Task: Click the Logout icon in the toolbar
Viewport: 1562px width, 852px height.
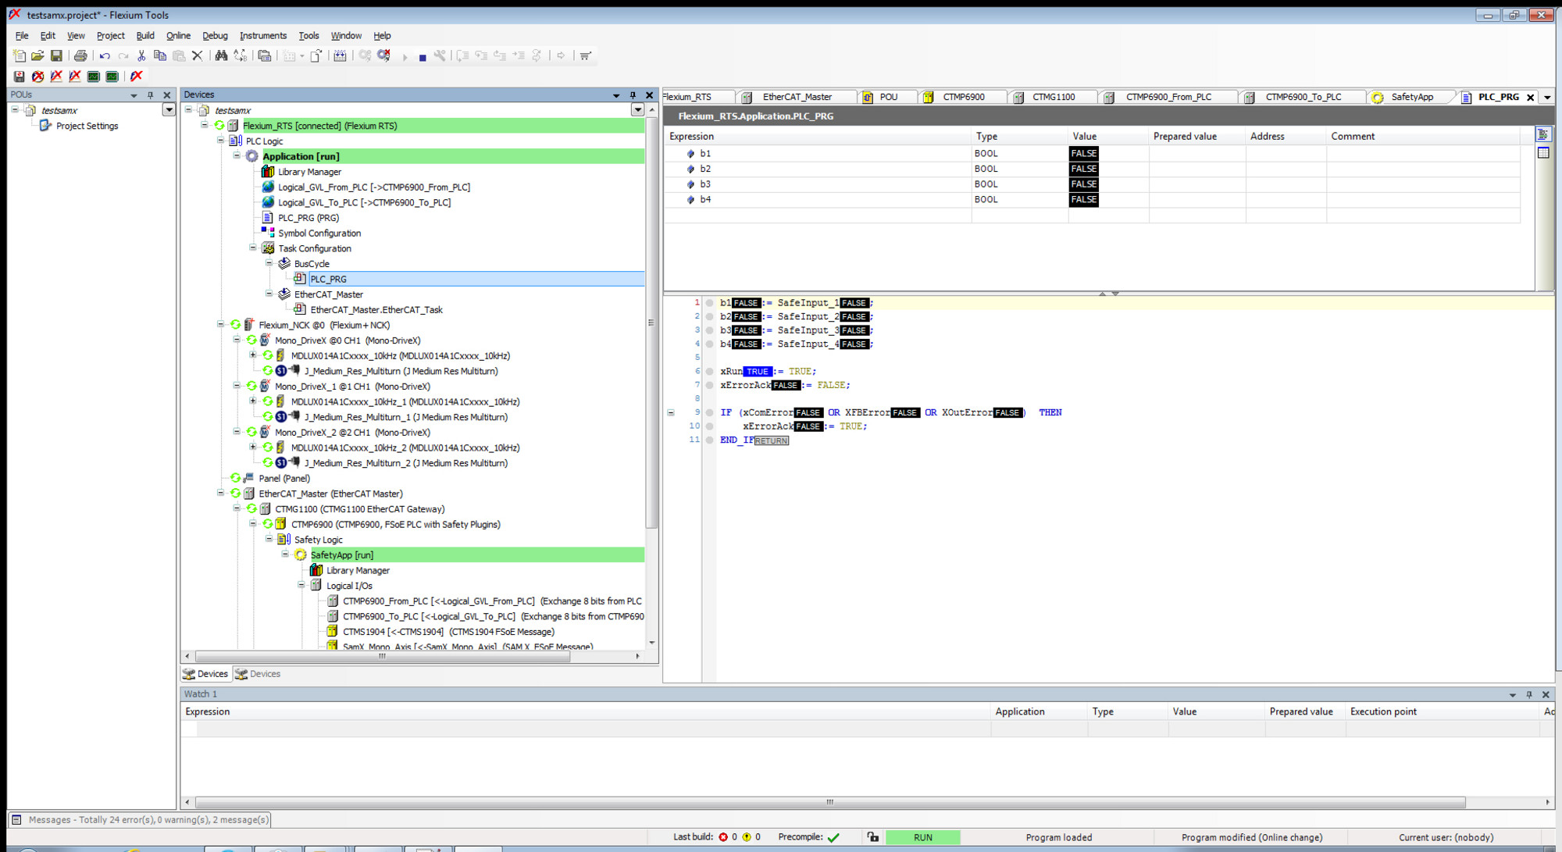Action: 383,55
